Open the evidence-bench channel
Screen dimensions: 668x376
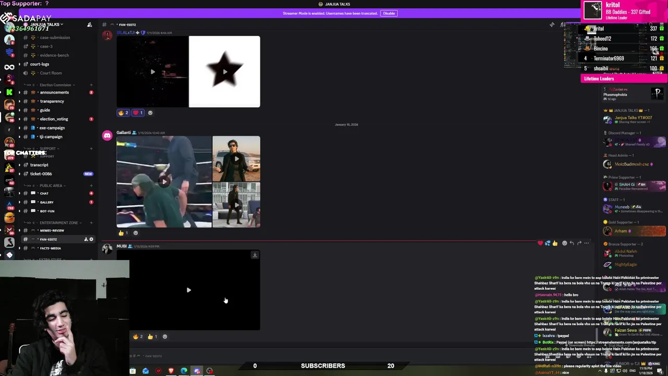(54, 55)
